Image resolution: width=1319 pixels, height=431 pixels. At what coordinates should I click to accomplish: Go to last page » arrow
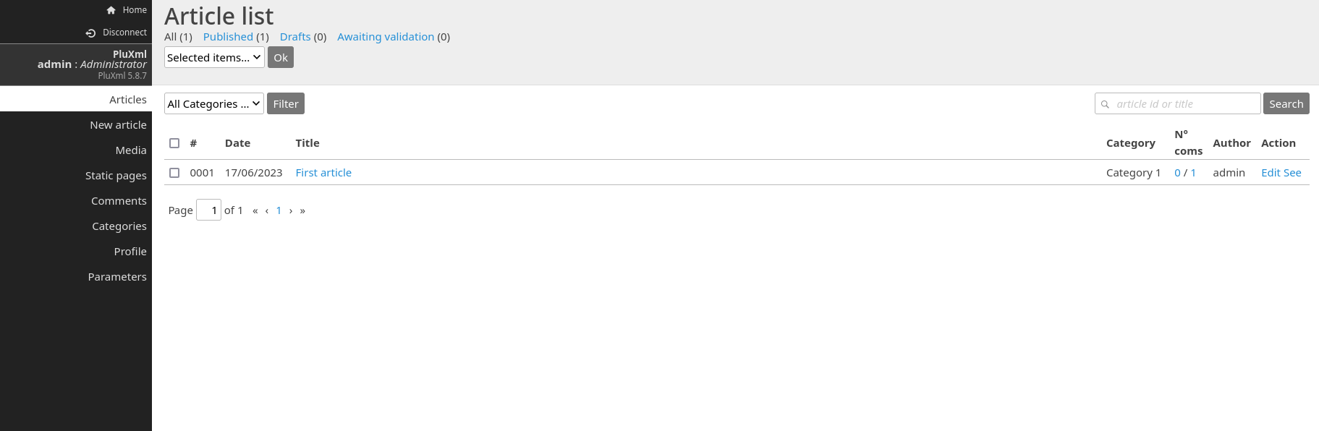(302, 211)
